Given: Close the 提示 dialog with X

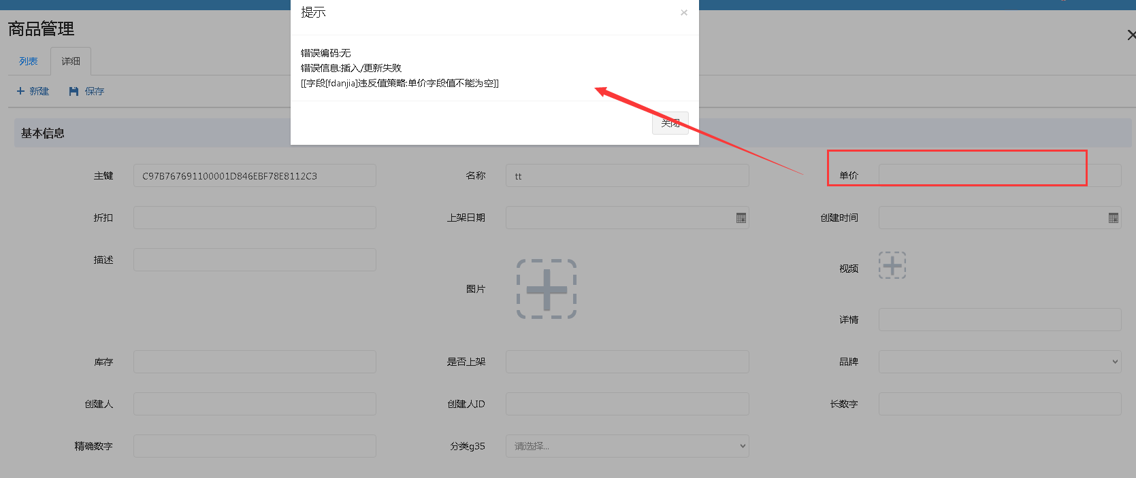Looking at the screenshot, I should coord(684,13).
